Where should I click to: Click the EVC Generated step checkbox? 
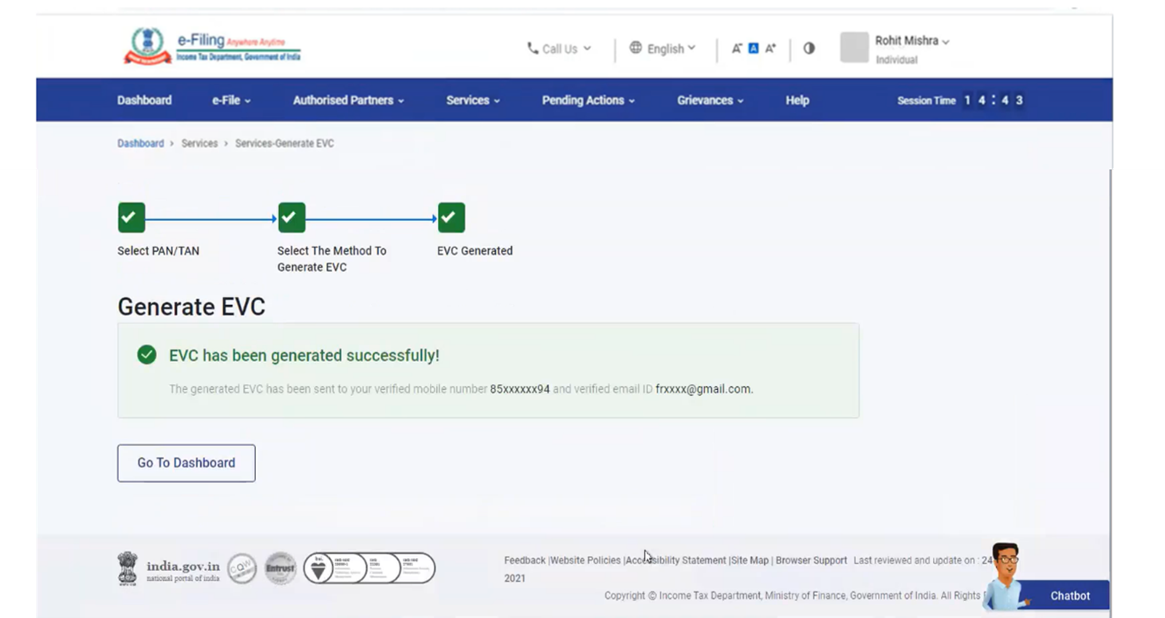point(451,218)
